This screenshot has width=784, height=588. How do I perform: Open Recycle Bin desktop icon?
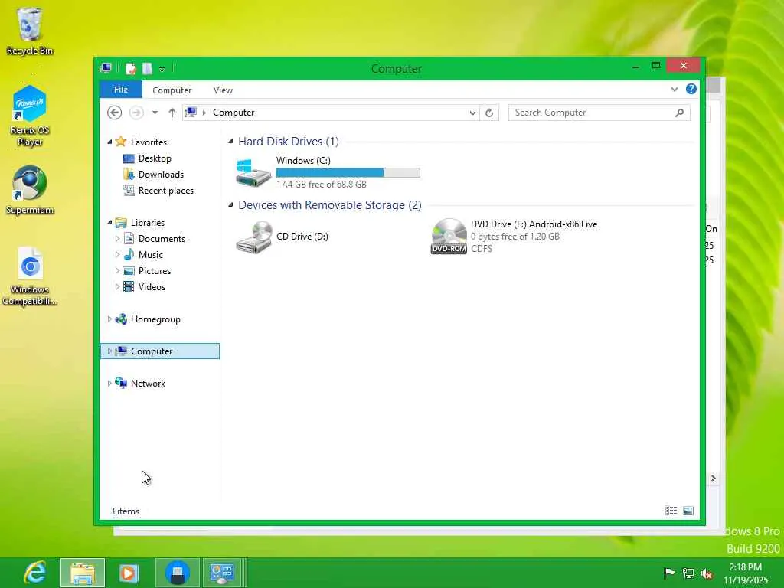30,31
